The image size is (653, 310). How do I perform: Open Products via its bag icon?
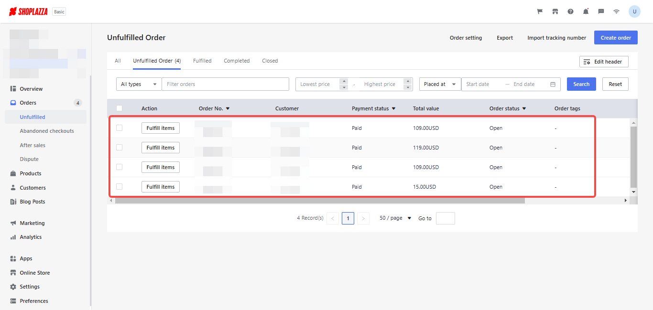[x=13, y=173]
